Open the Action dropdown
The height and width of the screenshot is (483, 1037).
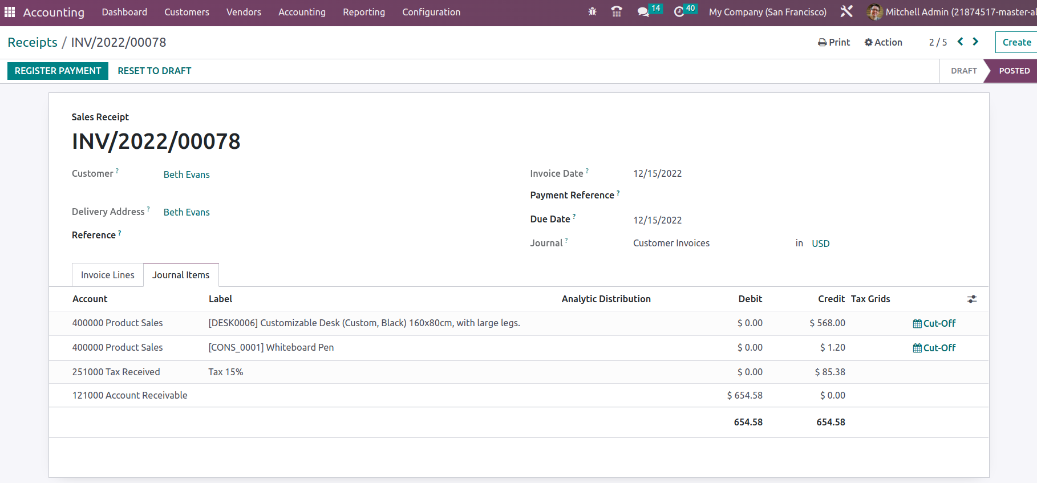pyautogui.click(x=883, y=42)
